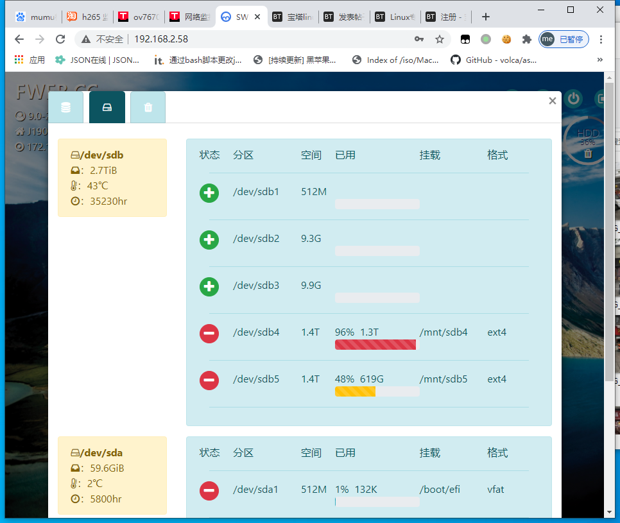Image resolution: width=620 pixels, height=523 pixels.
Task: Open the GitHub - volca bookmark
Action: click(x=494, y=60)
